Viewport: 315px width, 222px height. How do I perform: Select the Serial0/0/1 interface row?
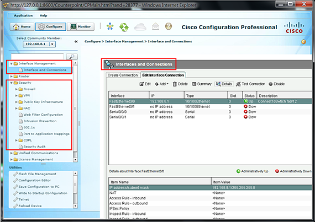click(x=210, y=117)
